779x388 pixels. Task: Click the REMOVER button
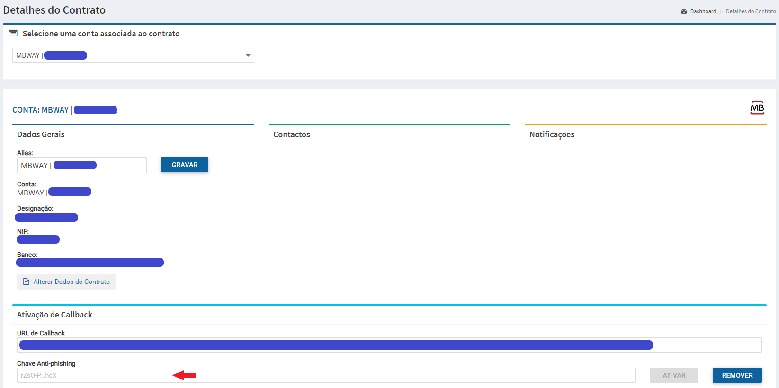[737, 375]
